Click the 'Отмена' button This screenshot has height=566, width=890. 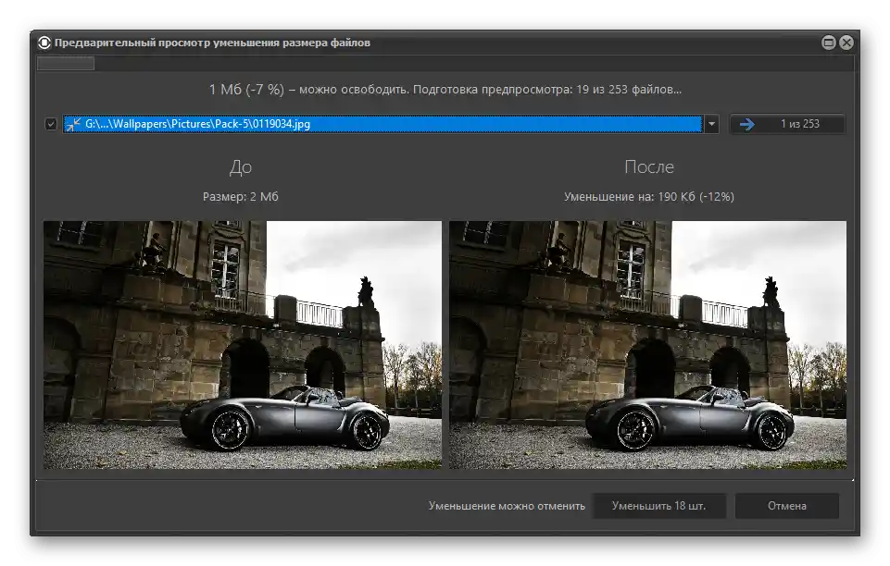pos(786,506)
